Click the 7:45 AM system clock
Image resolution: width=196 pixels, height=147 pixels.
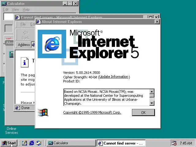(186, 143)
